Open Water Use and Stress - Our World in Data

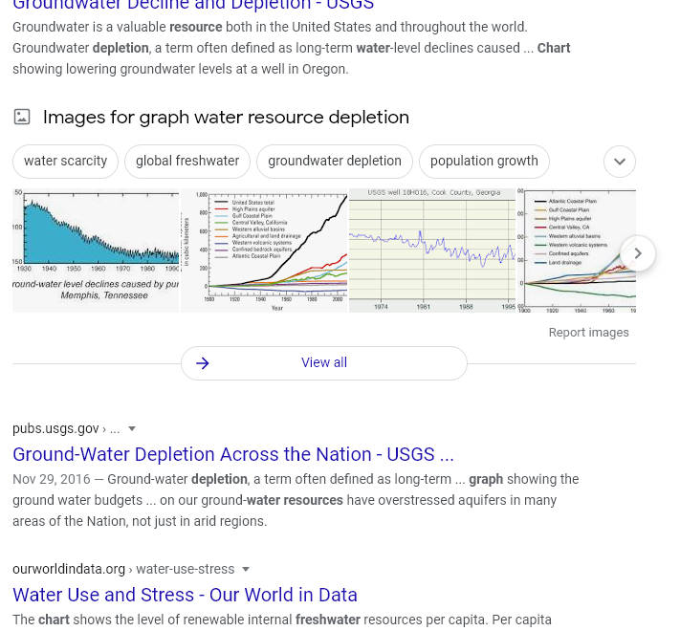pyautogui.click(x=185, y=595)
